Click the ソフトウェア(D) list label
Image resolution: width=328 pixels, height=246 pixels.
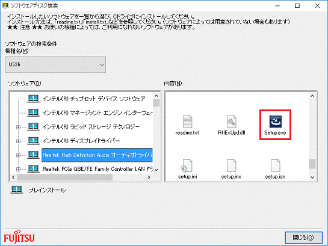25,84
